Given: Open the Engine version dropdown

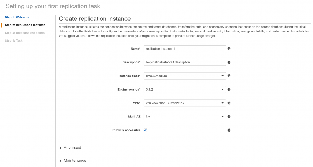Looking at the screenshot, I should [x=185, y=90].
